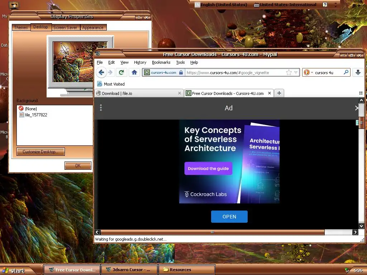The height and width of the screenshot is (275, 367).
Task: Click the system tray icon near clock
Action: coord(347,270)
